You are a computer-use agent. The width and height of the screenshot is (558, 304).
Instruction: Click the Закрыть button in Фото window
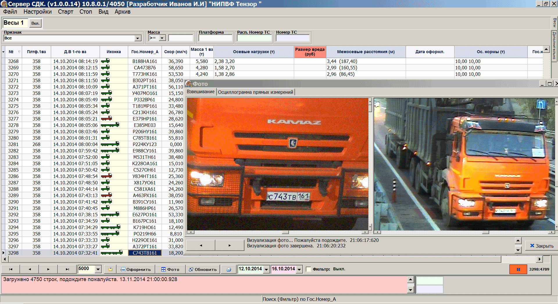[x=542, y=246]
